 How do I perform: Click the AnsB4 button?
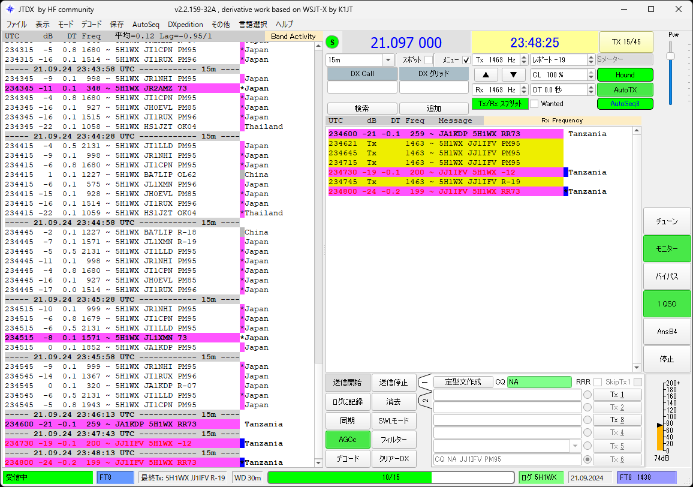tap(667, 331)
